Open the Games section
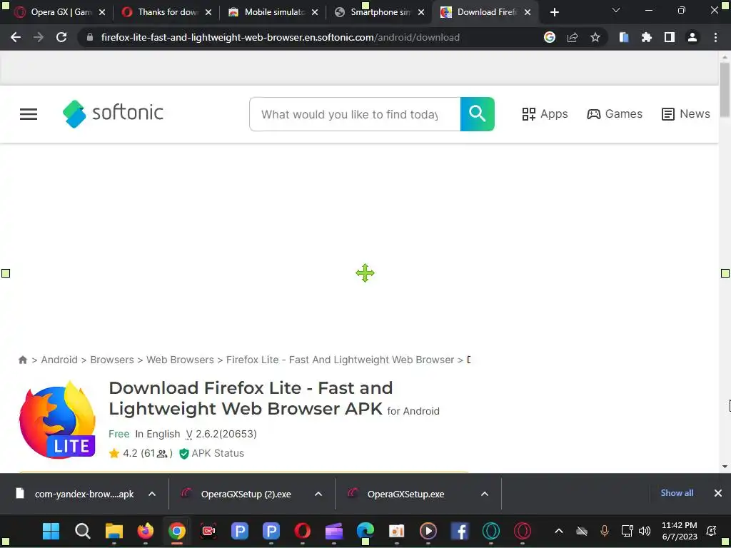Screen dimensions: 731x548 pyautogui.click(x=615, y=114)
